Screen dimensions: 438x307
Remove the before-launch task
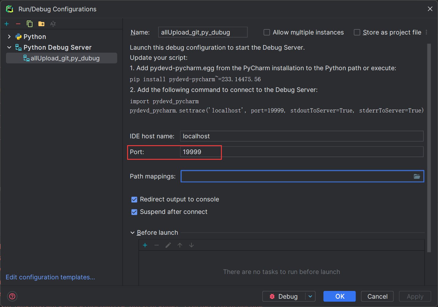[x=157, y=245]
